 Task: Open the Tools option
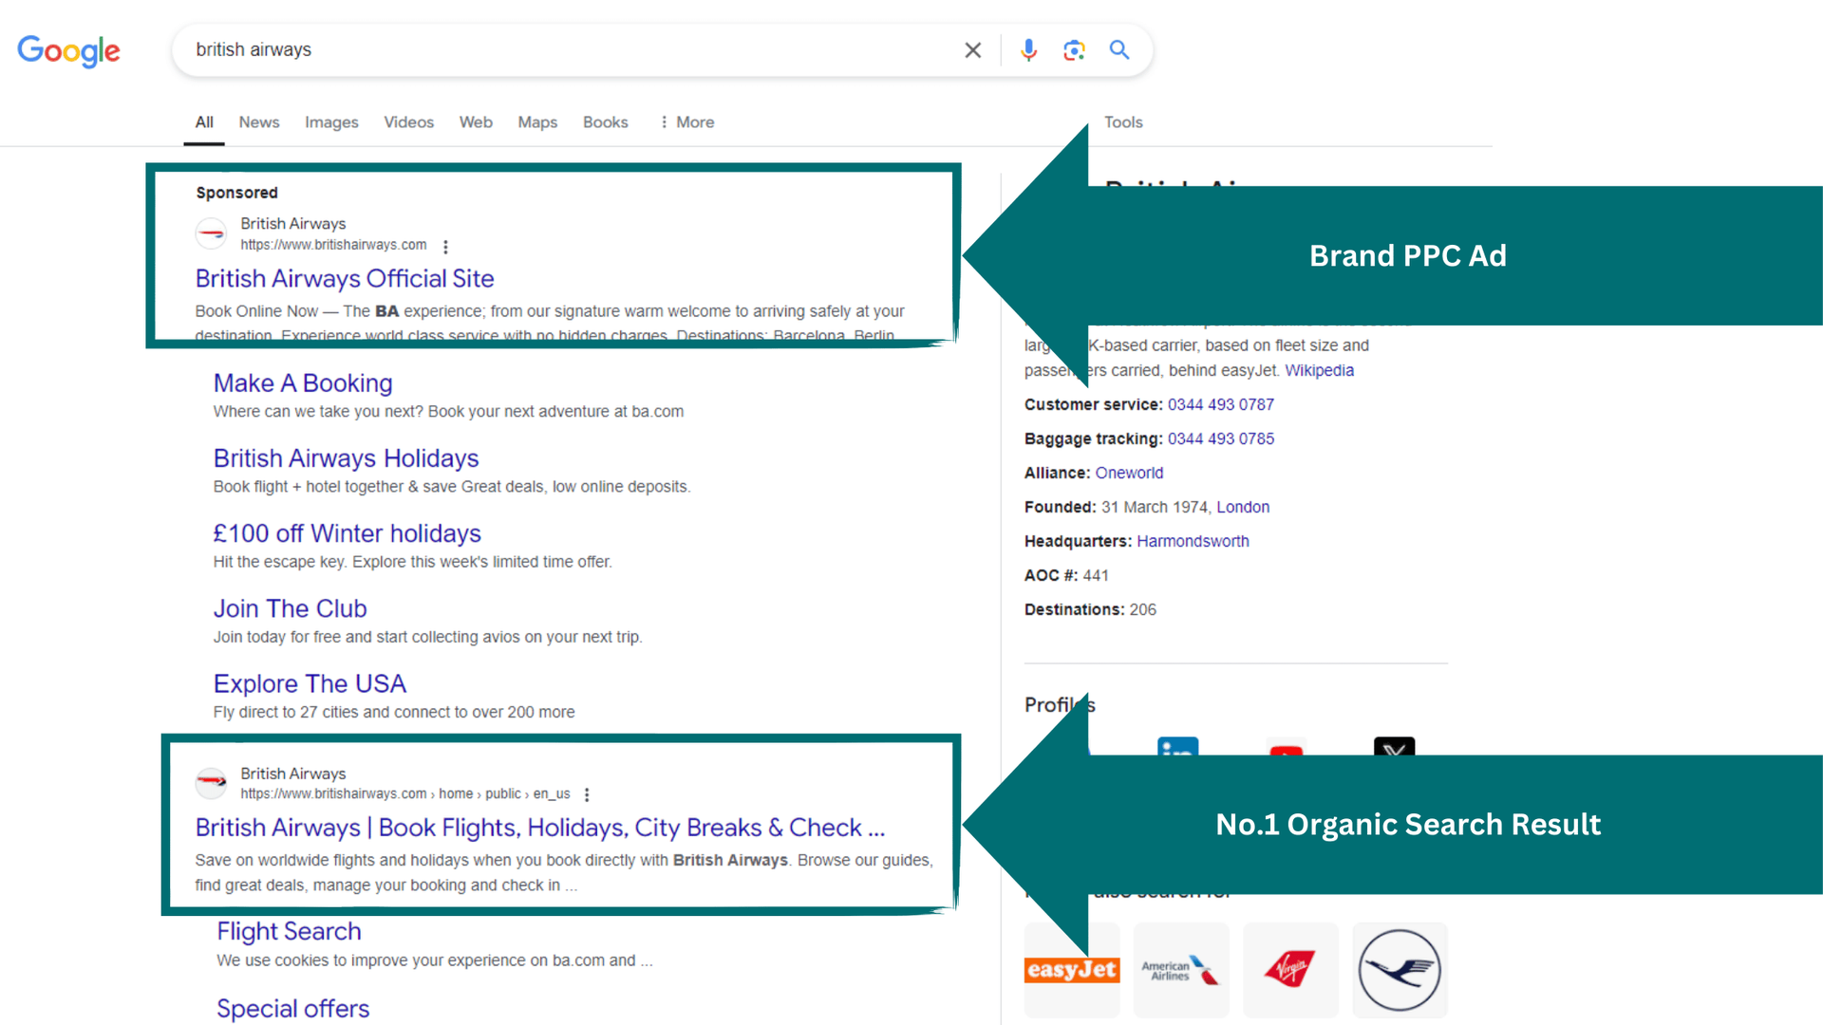pyautogui.click(x=1123, y=122)
